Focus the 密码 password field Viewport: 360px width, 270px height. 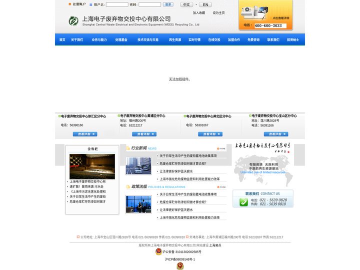pyautogui.click(x=149, y=4)
